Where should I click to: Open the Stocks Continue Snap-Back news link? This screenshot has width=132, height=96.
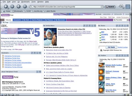point(55,84)
